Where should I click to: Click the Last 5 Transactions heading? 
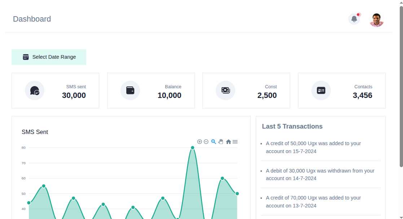[292, 126]
